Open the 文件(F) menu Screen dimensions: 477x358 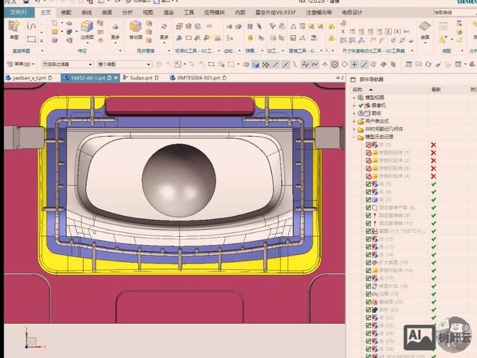(17, 12)
